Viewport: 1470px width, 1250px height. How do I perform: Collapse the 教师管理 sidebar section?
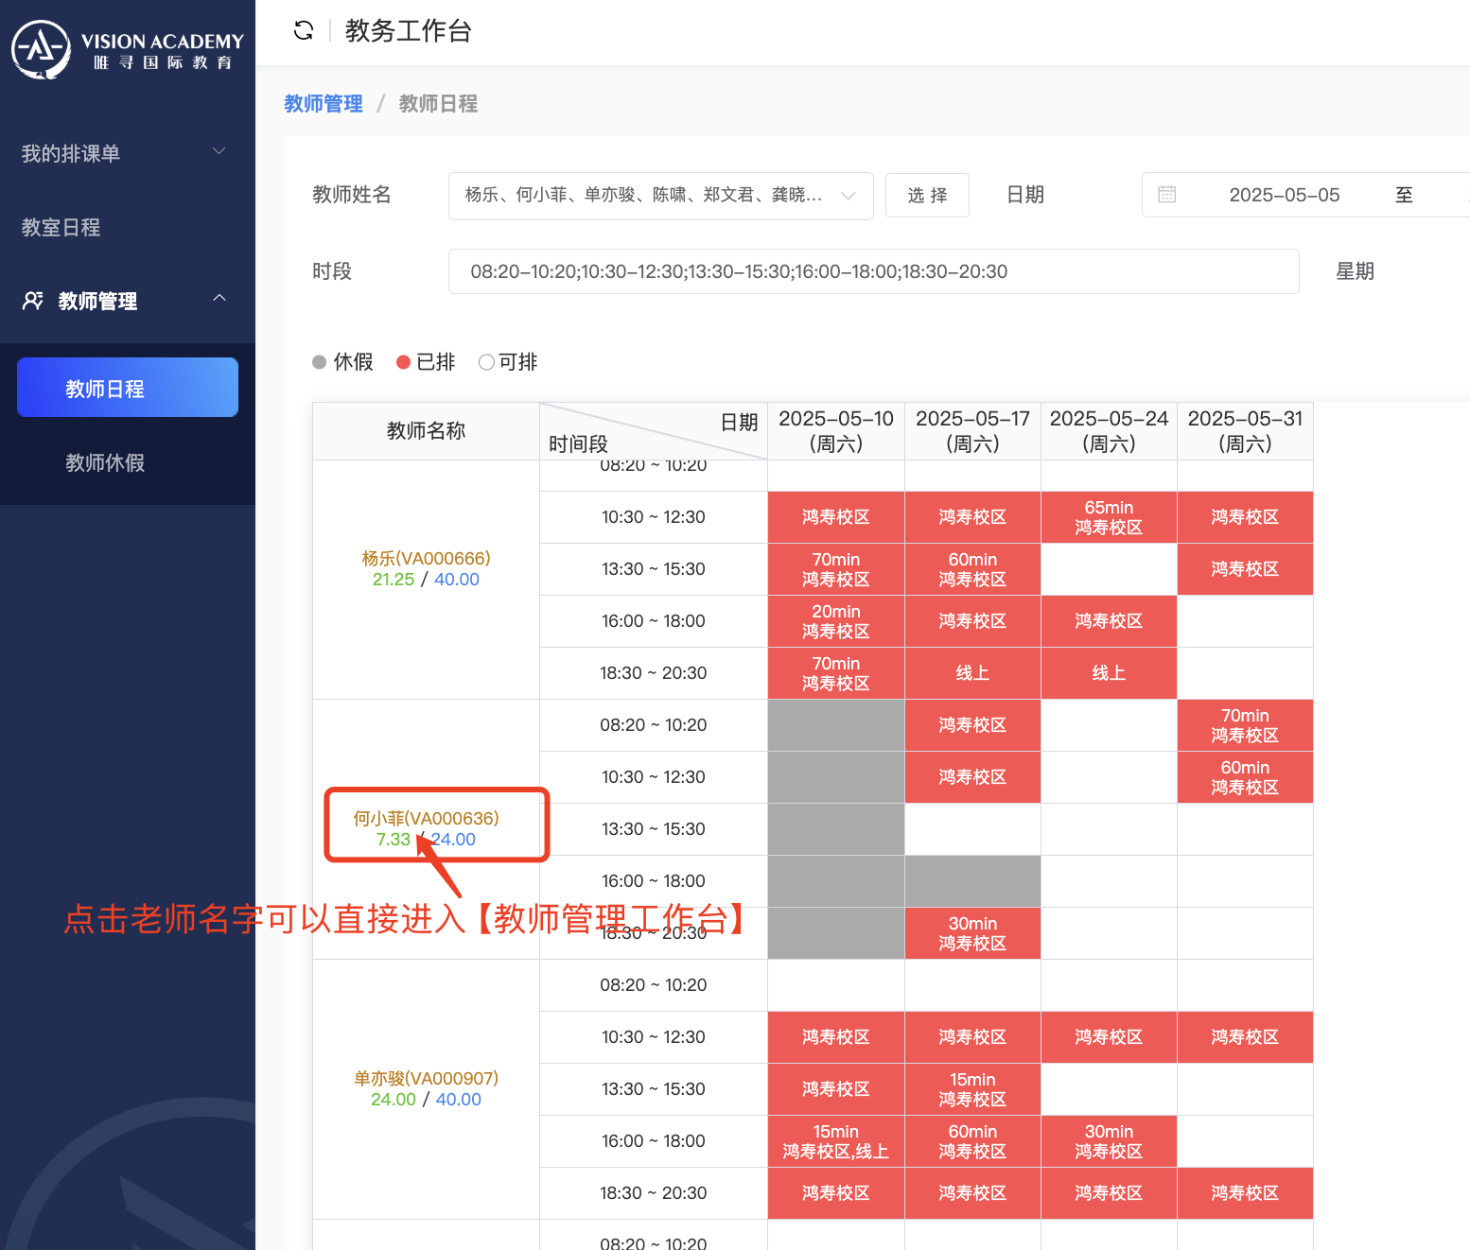pos(219,299)
